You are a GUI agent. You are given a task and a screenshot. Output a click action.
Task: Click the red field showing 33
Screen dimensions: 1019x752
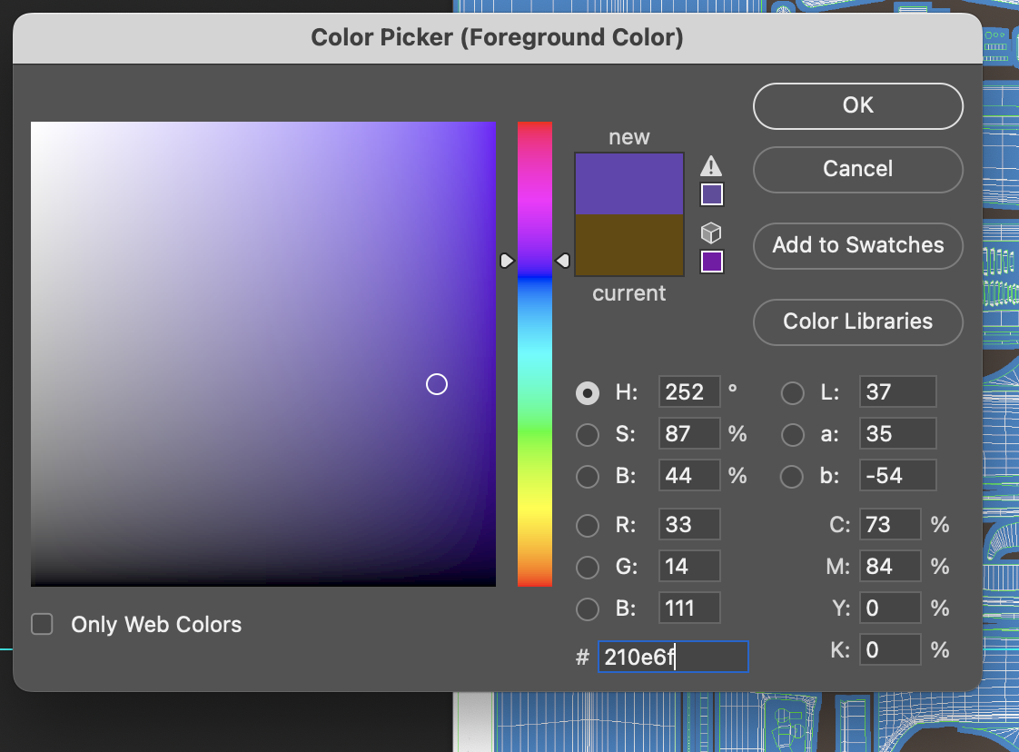[x=688, y=524]
